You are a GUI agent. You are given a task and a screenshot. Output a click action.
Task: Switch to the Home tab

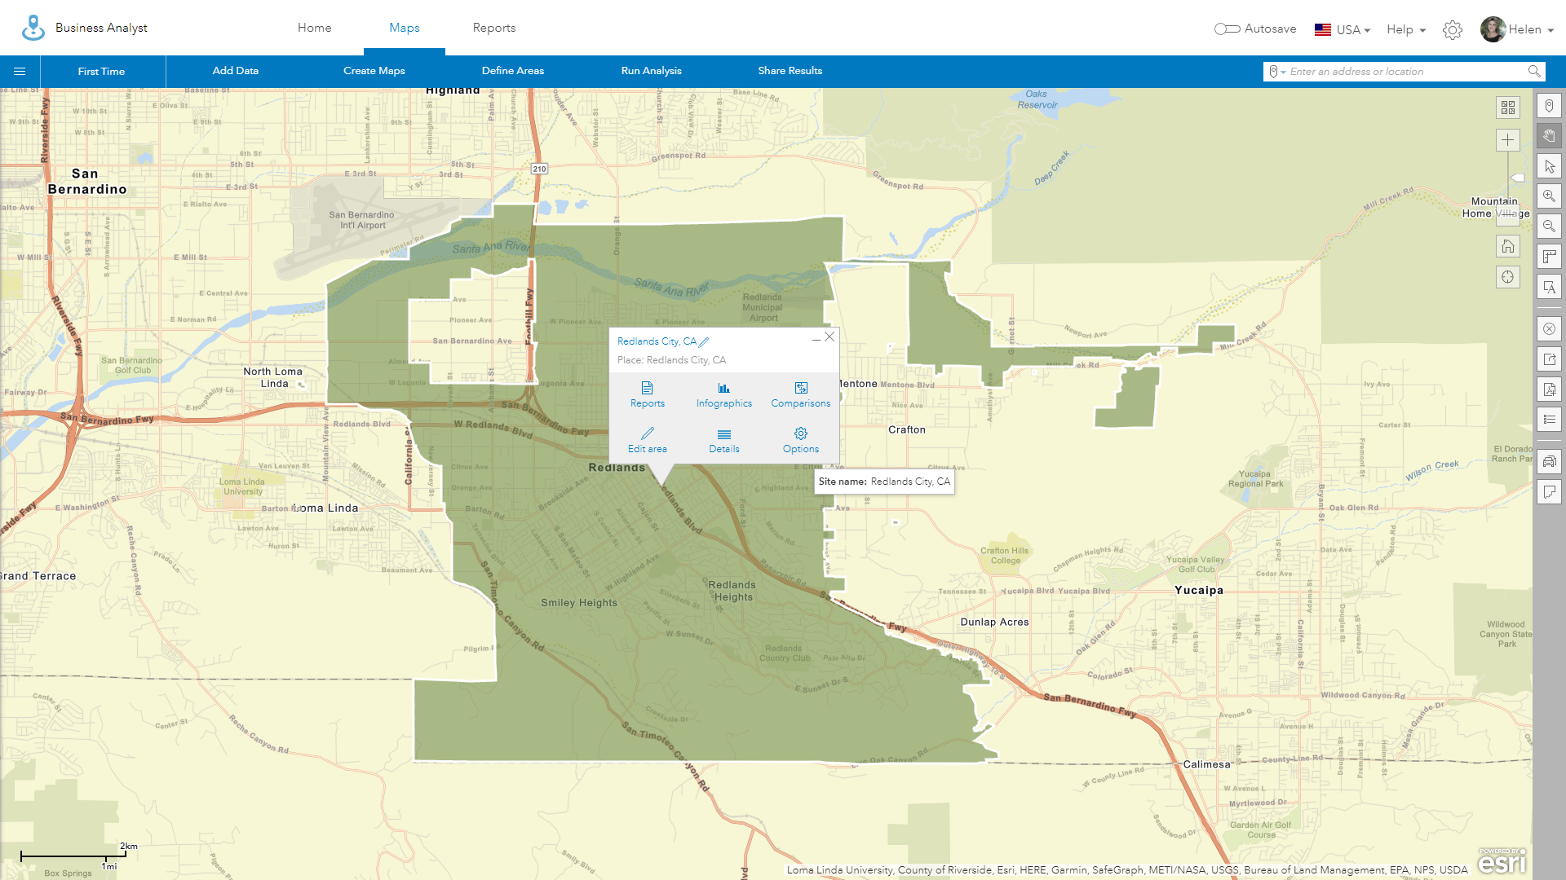click(314, 28)
